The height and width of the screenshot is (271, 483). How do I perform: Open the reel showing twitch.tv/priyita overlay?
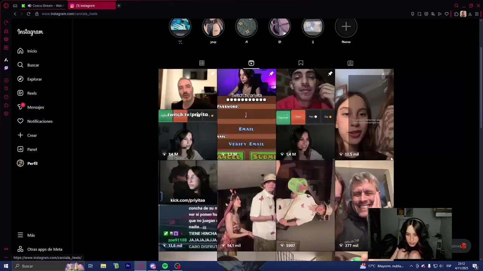(x=188, y=114)
